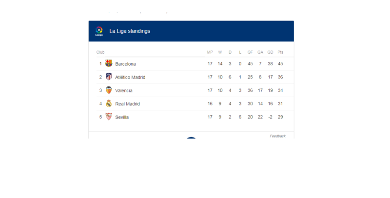Viewport: 390px width, 198px height.
Task: Click the Real Madrid club crest
Action: (x=109, y=103)
